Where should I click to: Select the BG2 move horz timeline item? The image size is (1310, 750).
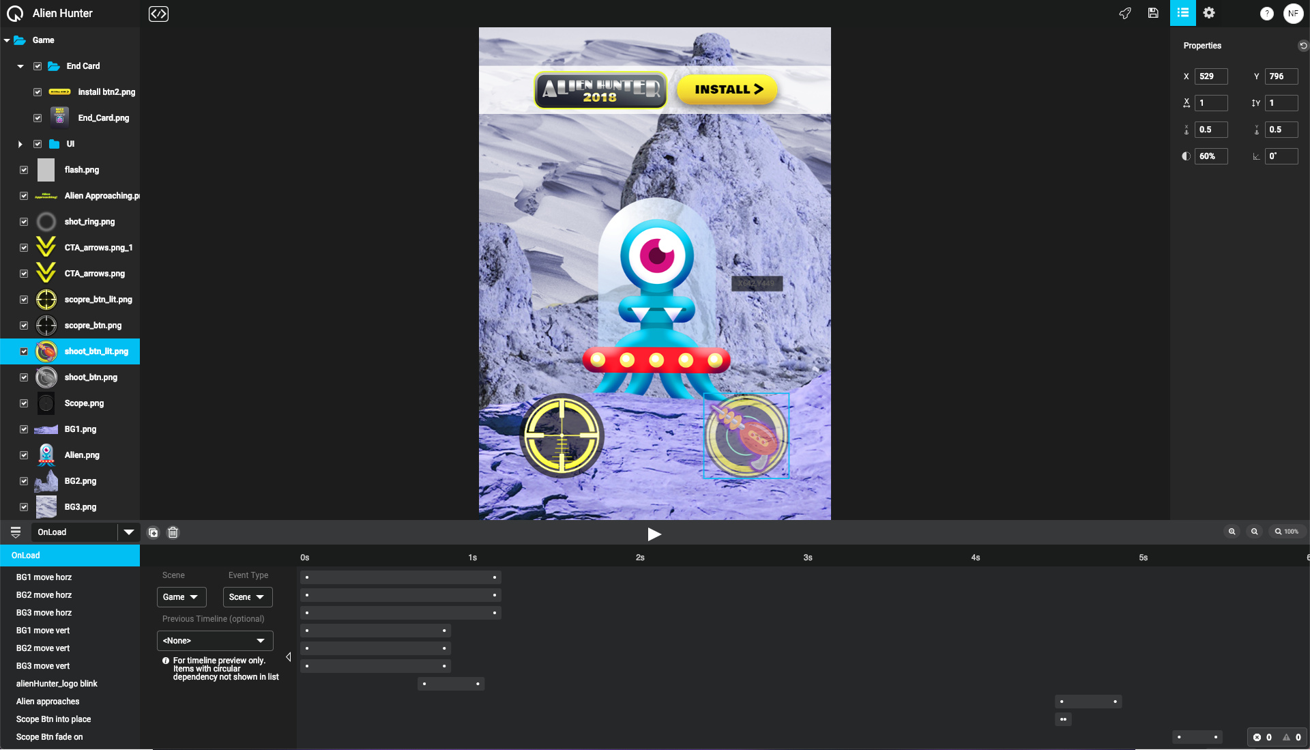click(44, 595)
